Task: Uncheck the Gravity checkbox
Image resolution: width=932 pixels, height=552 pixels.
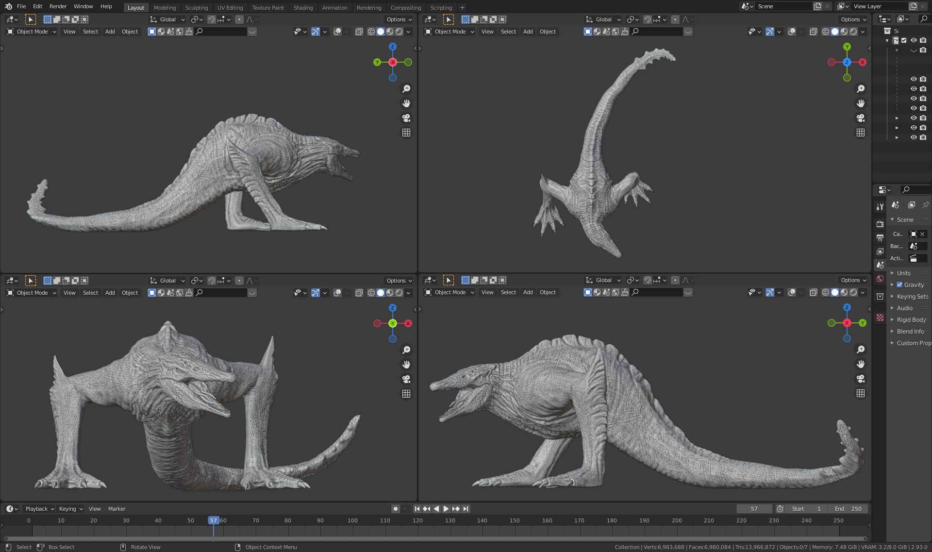Action: [899, 285]
